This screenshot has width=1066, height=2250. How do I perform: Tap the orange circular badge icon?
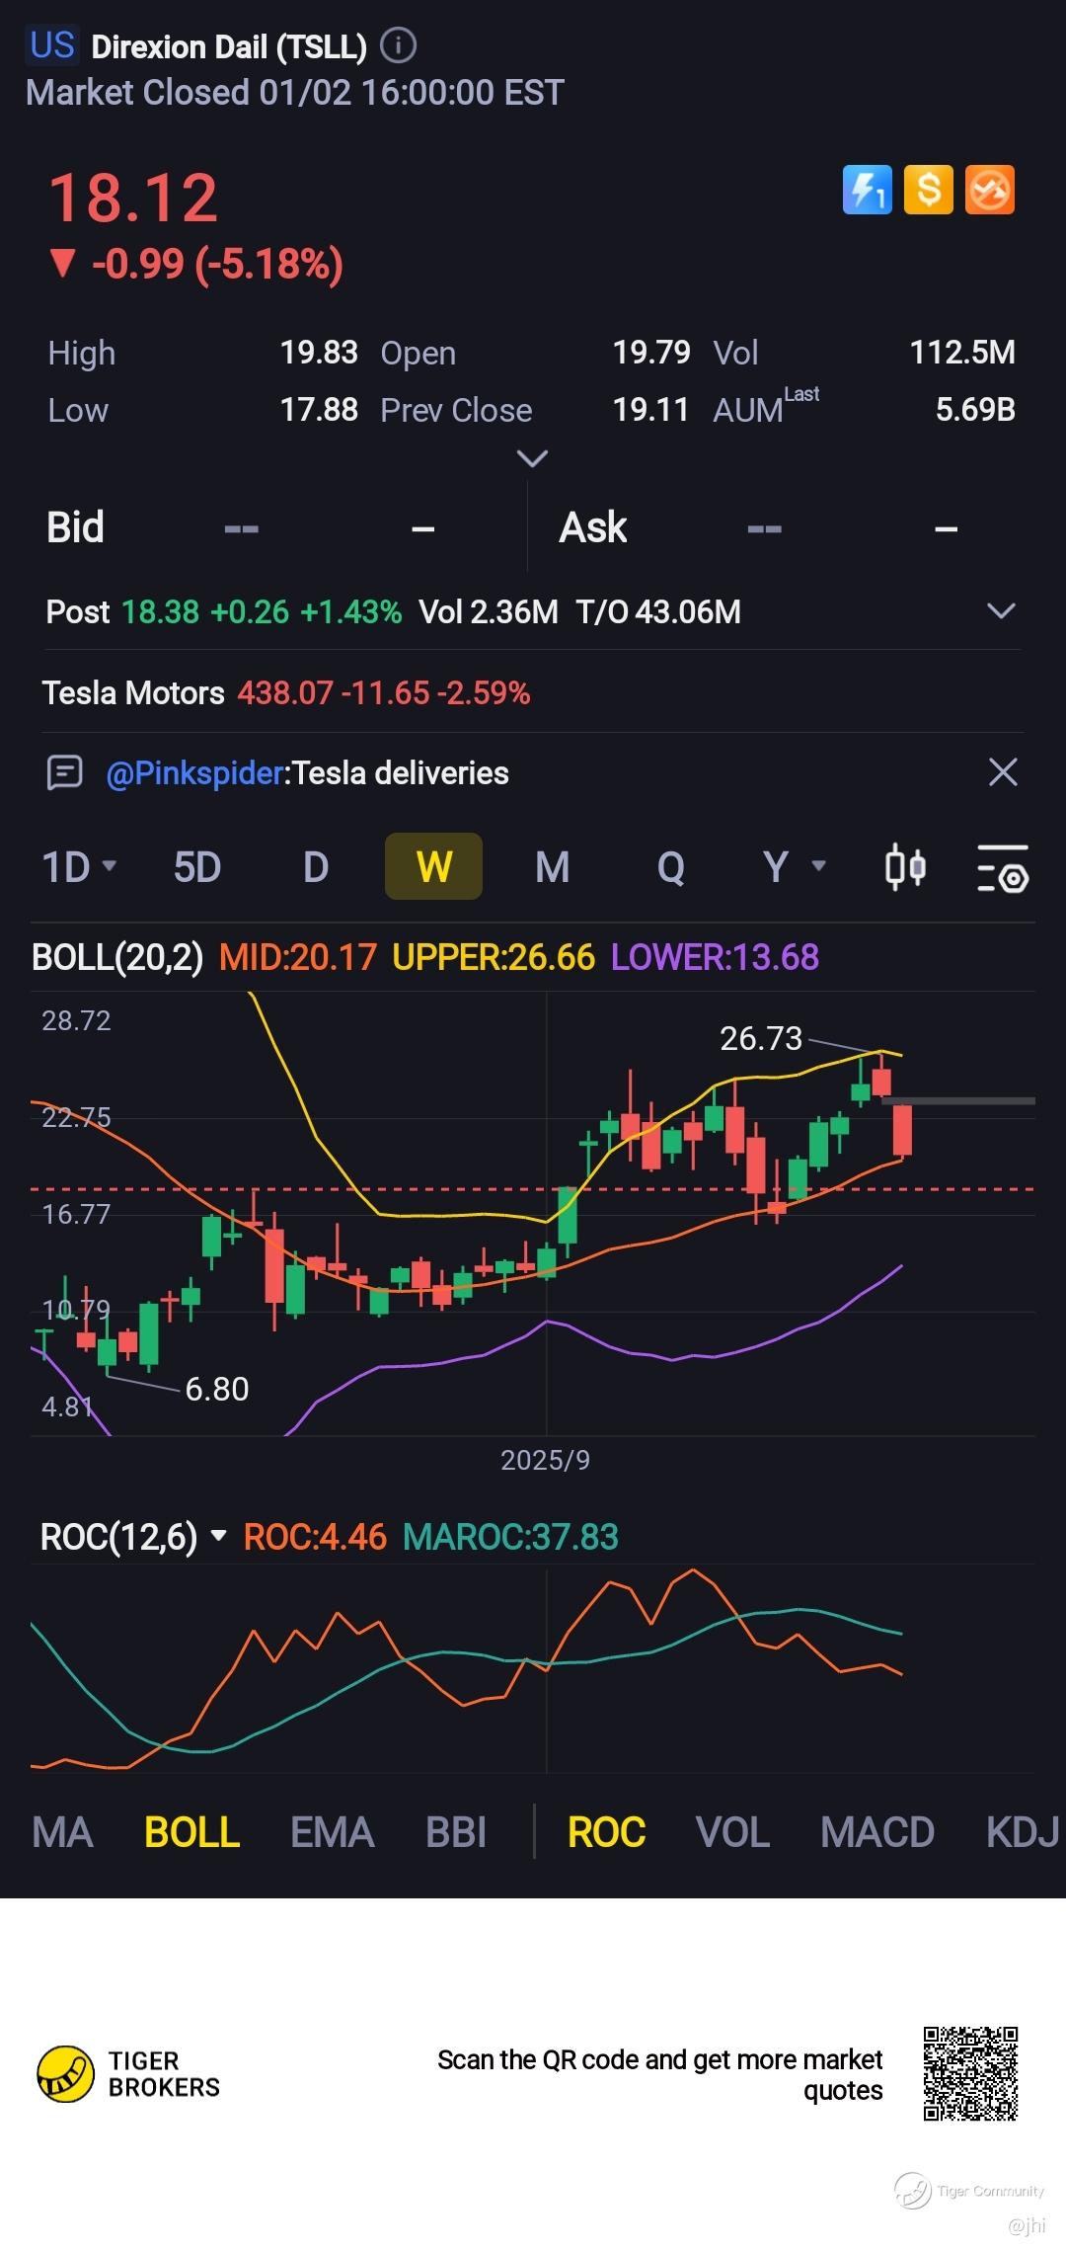pos(990,190)
